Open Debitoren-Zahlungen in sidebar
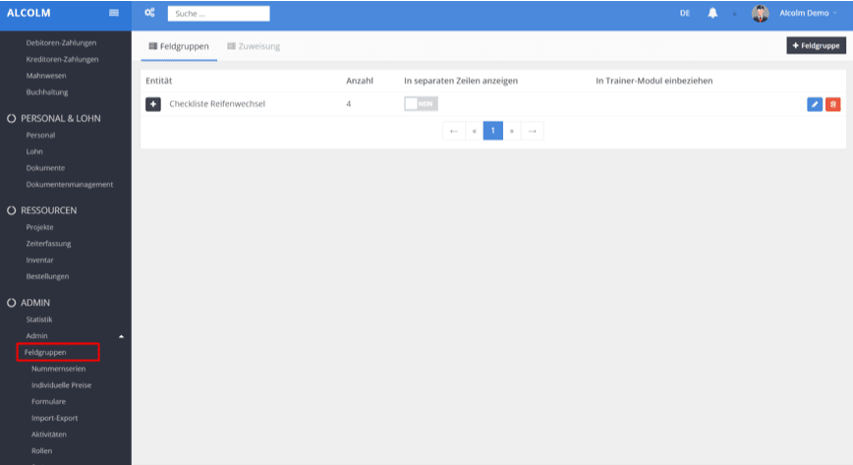The width and height of the screenshot is (853, 465). pyautogui.click(x=61, y=42)
